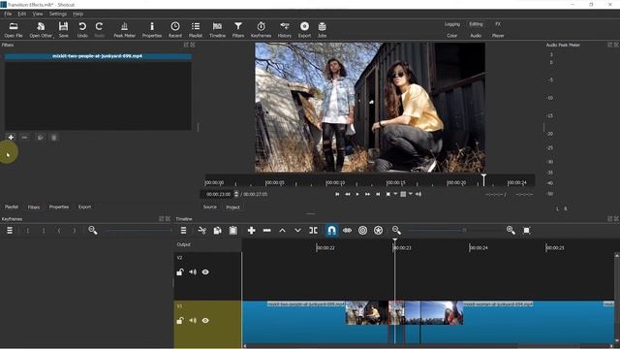The width and height of the screenshot is (620, 349).
Task: Zoom in the timeline
Action: coord(511,231)
